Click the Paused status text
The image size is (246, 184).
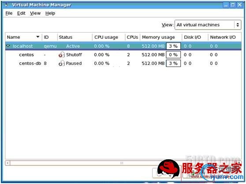click(74, 63)
